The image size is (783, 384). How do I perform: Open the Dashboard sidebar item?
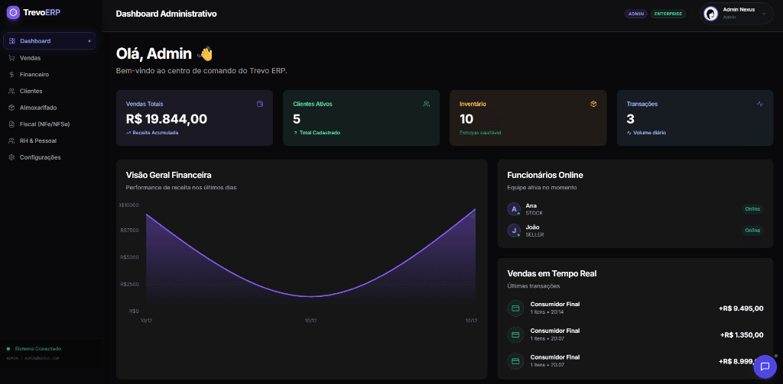(49, 40)
